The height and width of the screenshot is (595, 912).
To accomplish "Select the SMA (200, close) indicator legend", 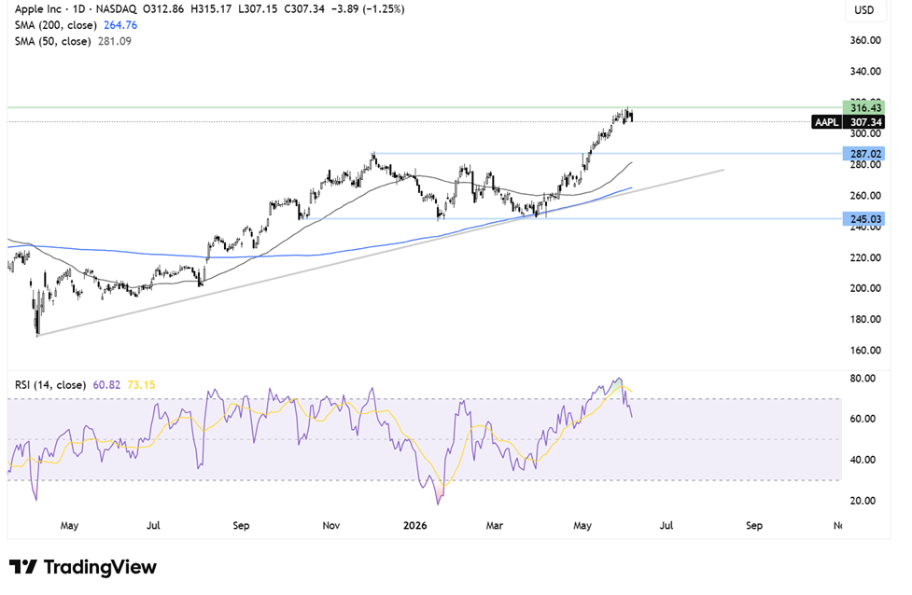I will (x=56, y=25).
